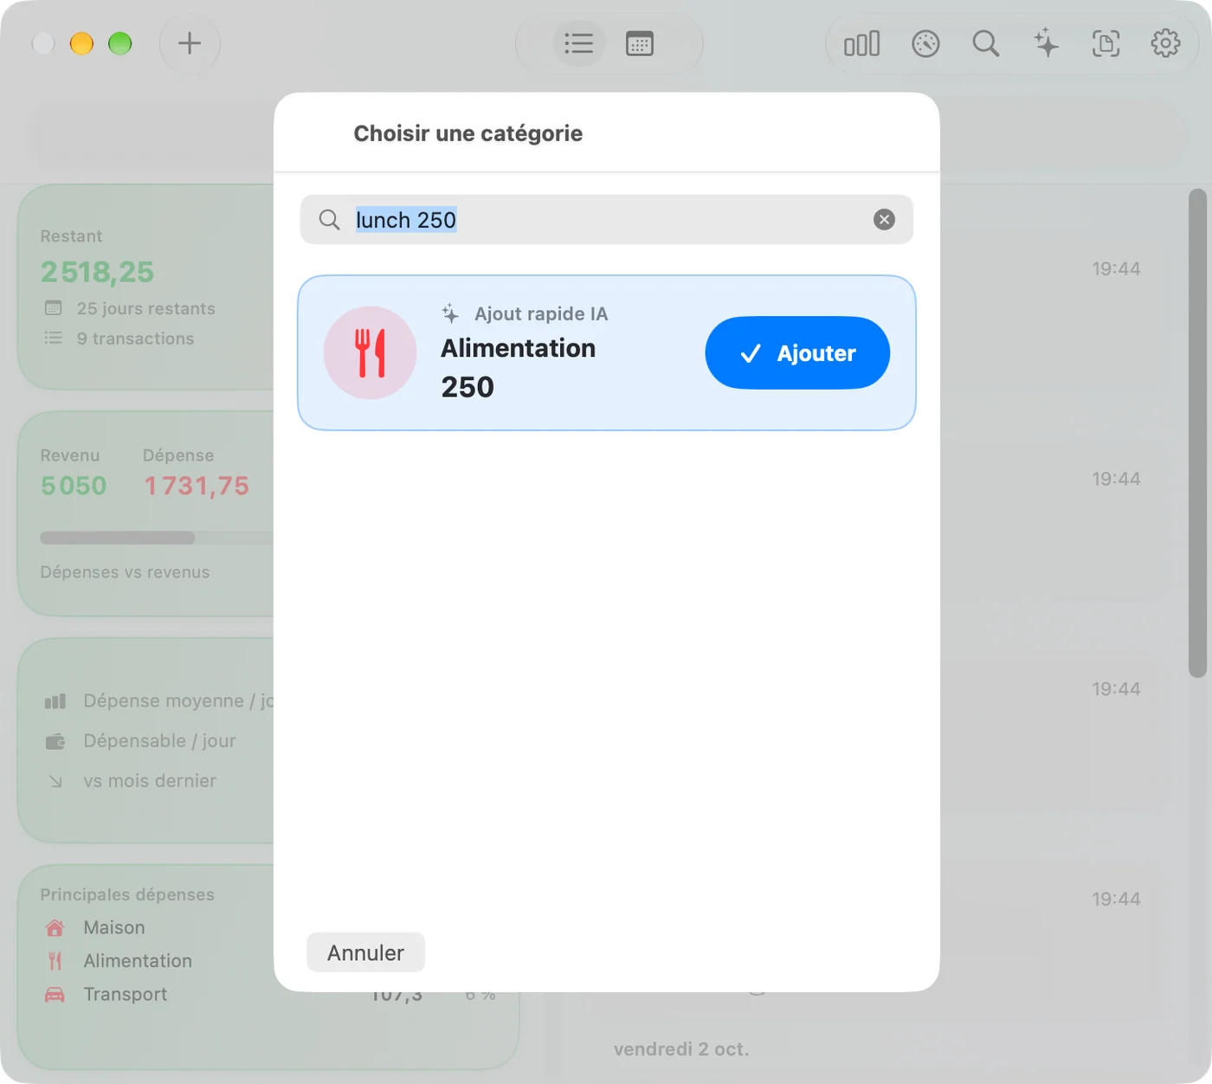
Task: Open the AI sparkle toolbar icon
Action: pos(1046,43)
